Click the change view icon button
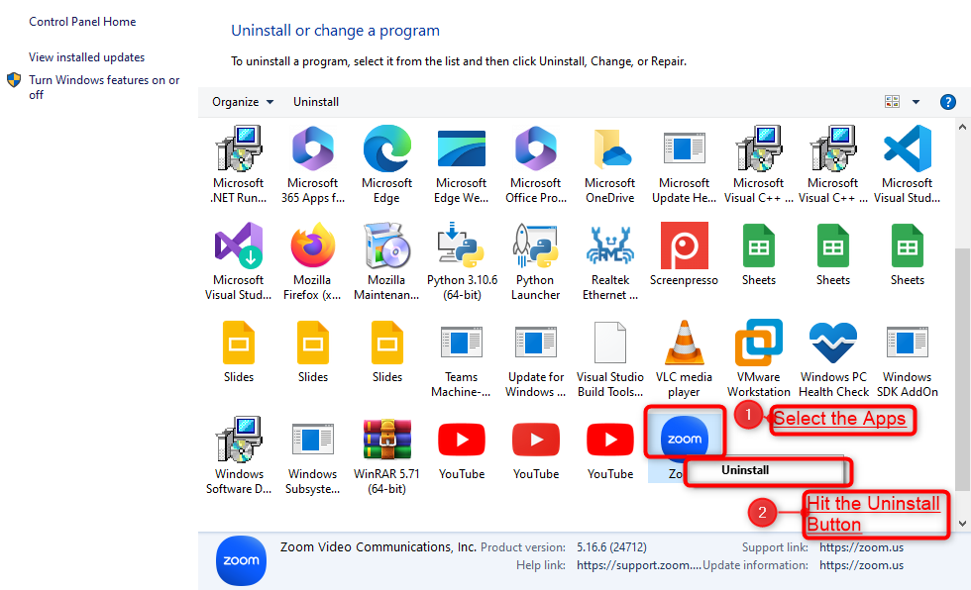 tap(892, 102)
